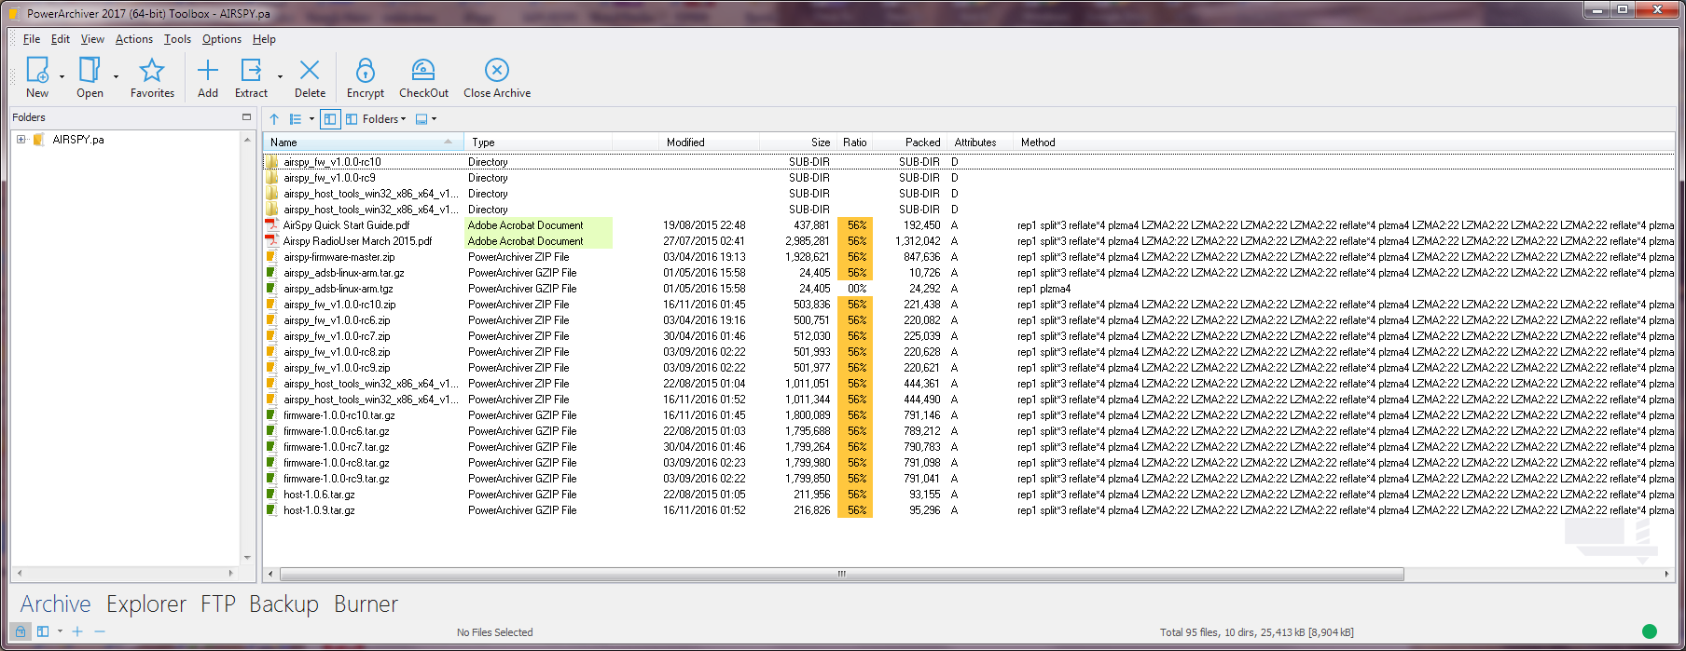Viewport: 1686px width, 651px height.
Task: Click the plus icon in the status bar
Action: pyautogui.click(x=77, y=631)
